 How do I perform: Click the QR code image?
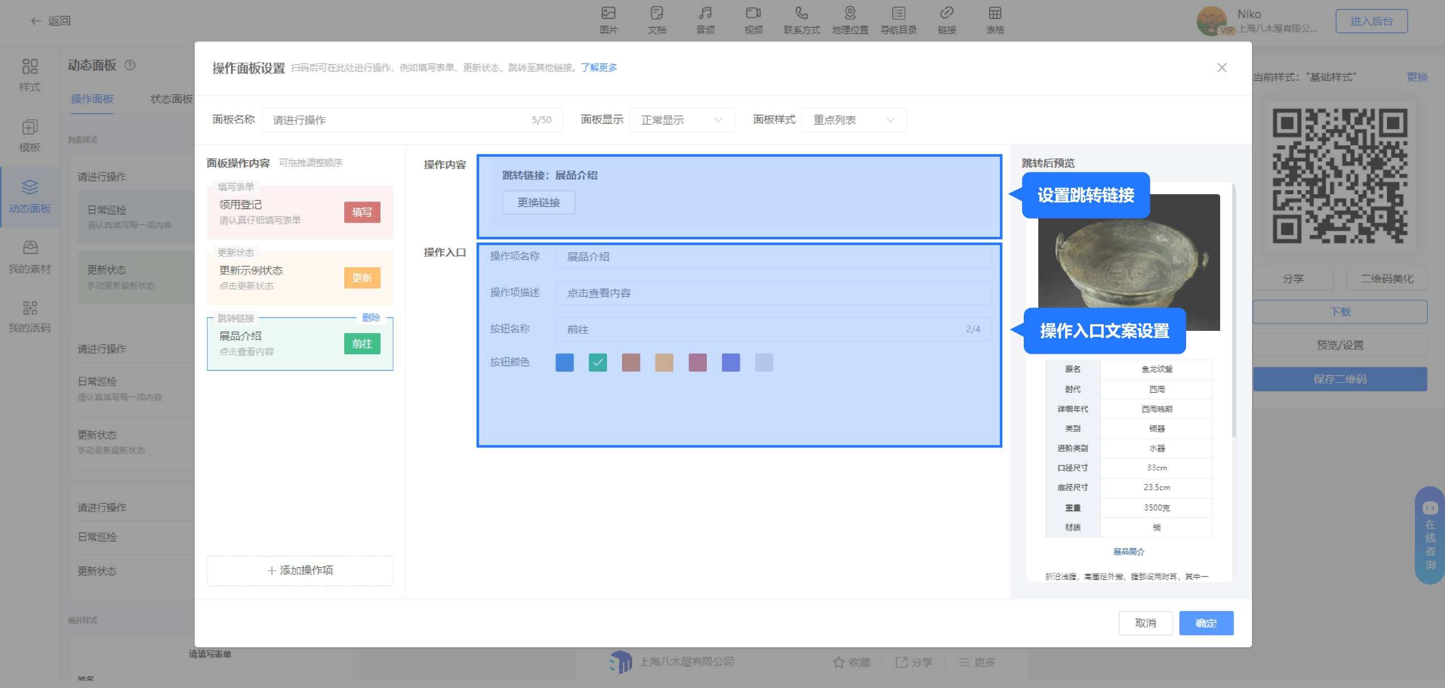click(x=1340, y=176)
